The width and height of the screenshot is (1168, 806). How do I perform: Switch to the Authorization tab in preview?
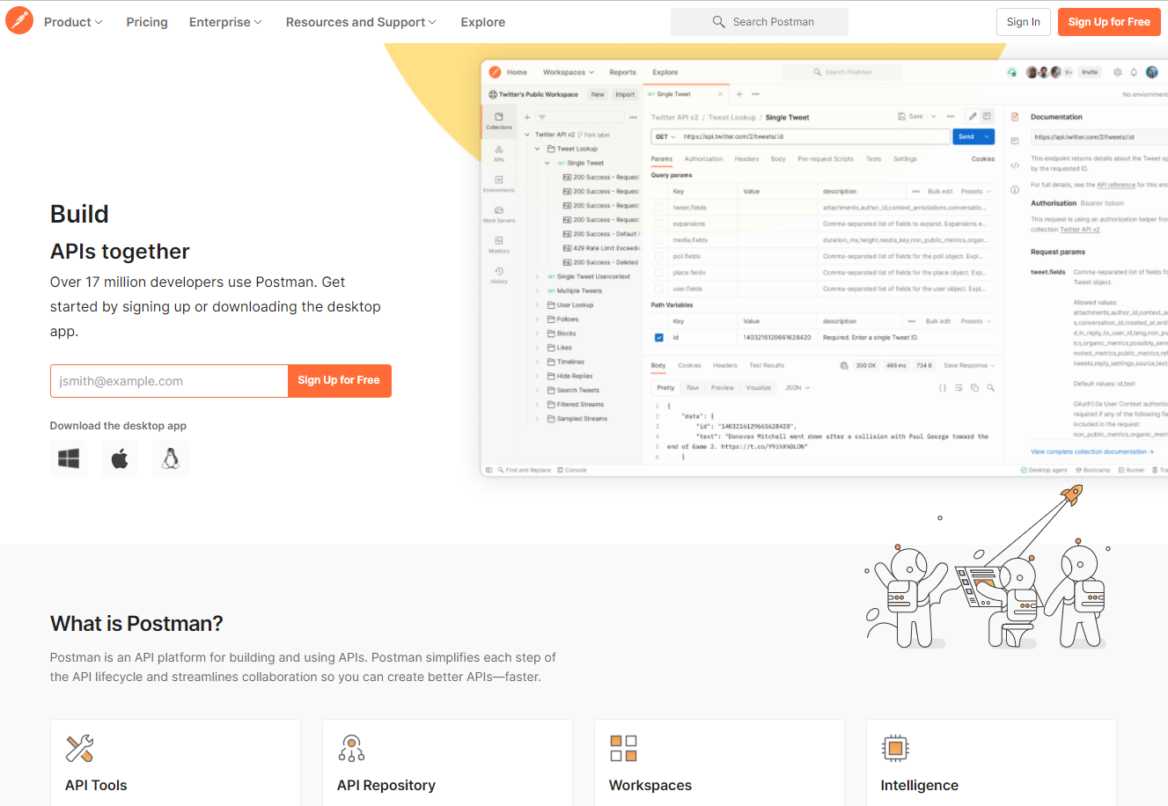pos(703,159)
